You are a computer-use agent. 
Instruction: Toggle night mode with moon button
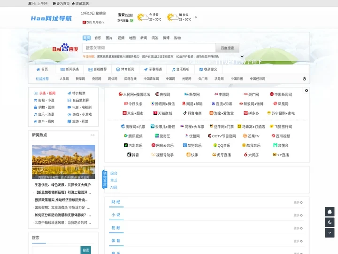[x=330, y=222]
